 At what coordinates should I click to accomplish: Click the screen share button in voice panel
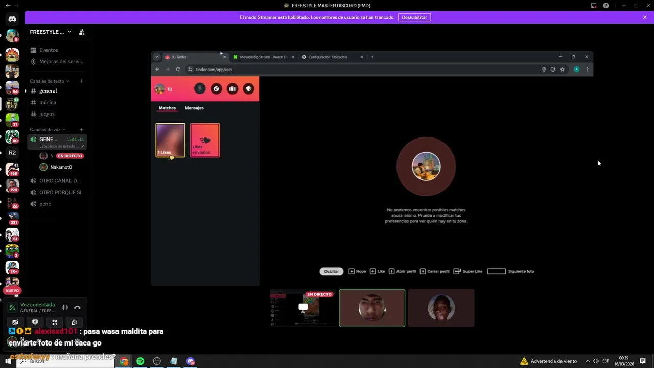(35, 323)
